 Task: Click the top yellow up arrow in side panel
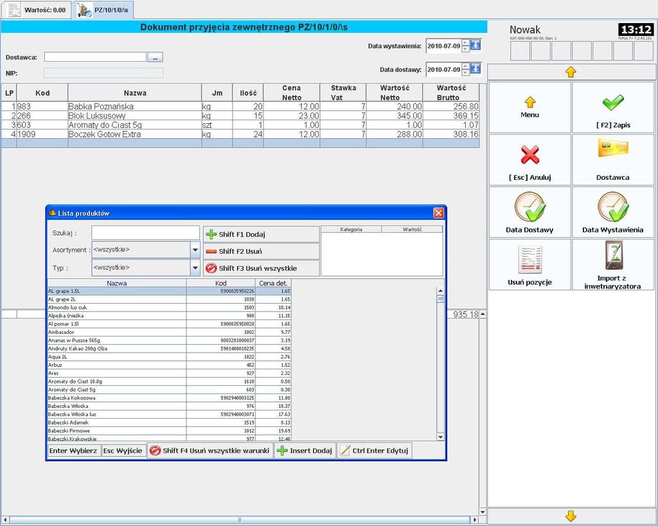click(x=571, y=72)
